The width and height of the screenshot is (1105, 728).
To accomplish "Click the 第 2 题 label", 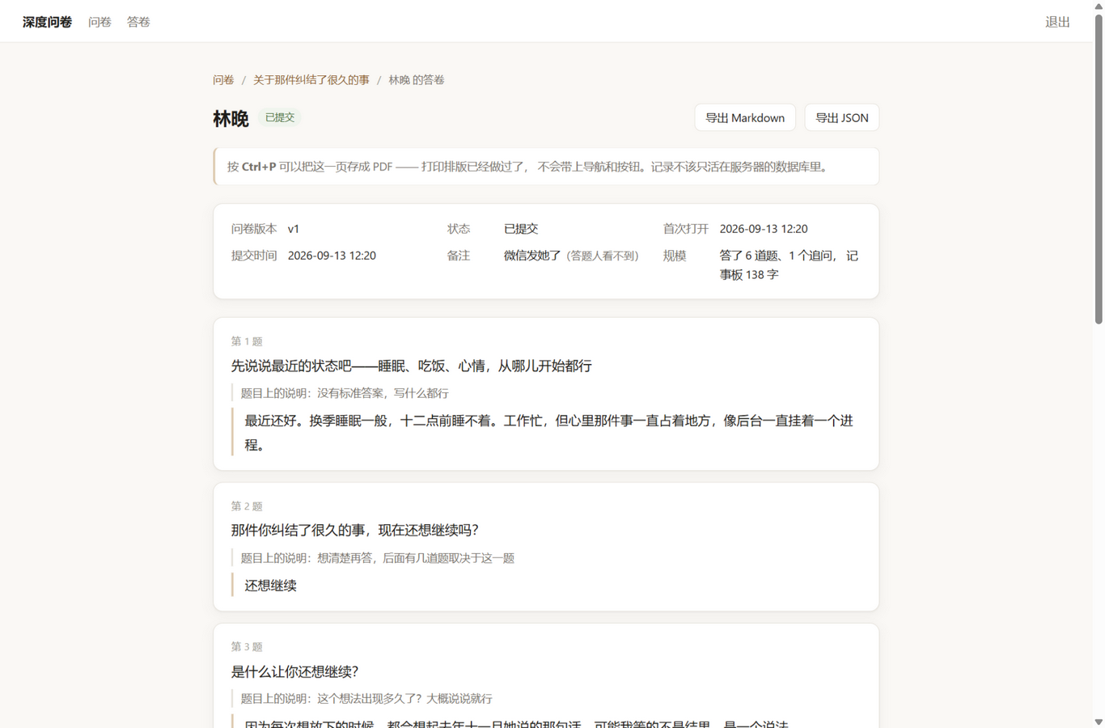I will pos(247,506).
